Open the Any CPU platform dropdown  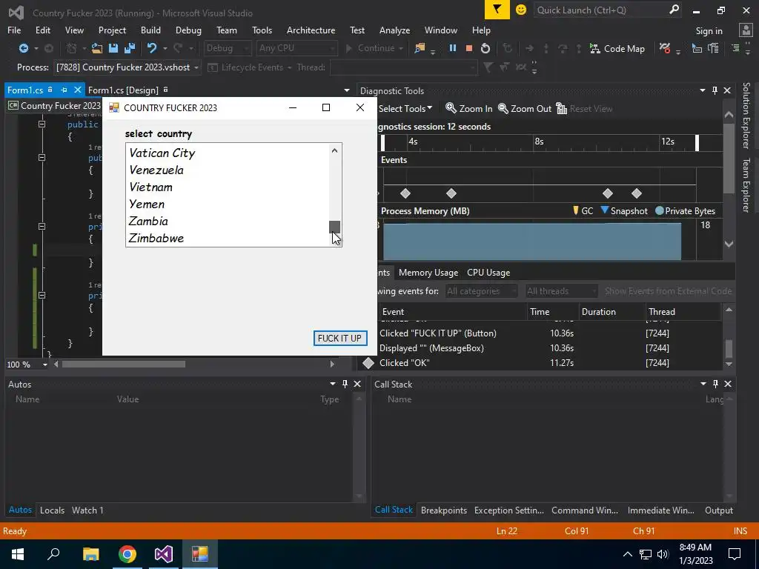(x=296, y=48)
